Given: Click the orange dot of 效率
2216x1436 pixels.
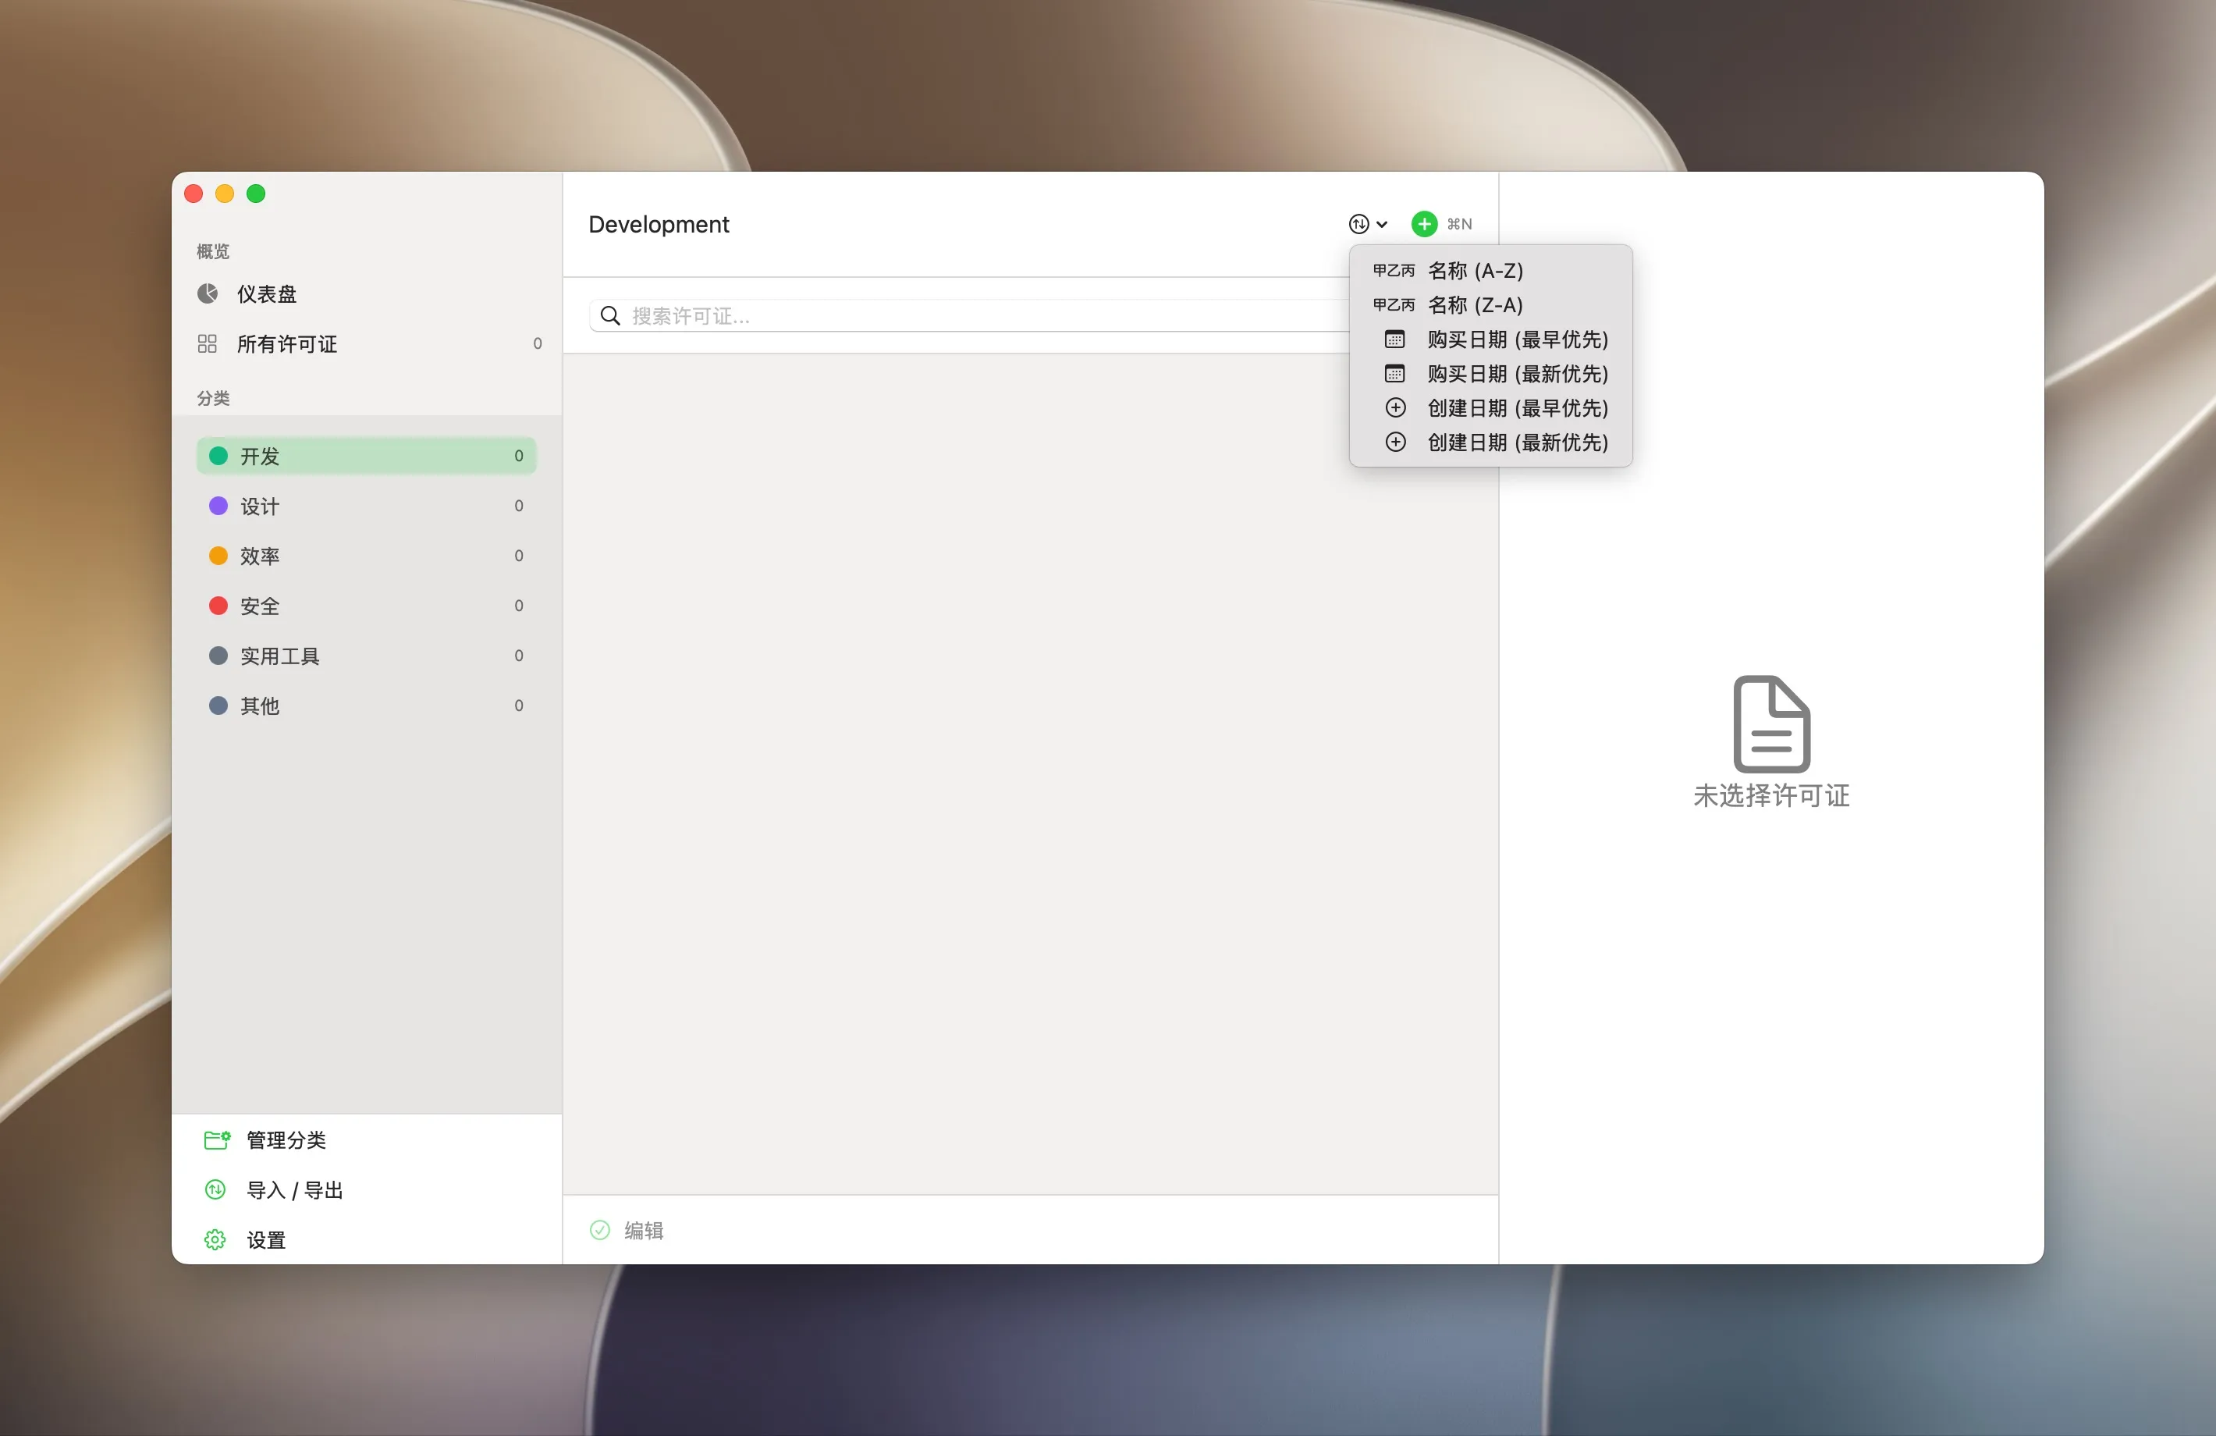Looking at the screenshot, I should (218, 555).
